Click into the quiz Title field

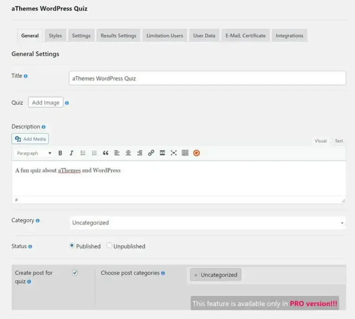pyautogui.click(x=207, y=78)
